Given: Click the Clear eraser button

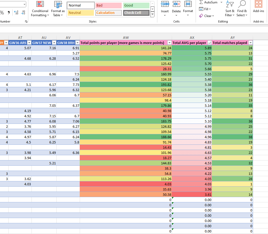Looking at the screenshot, I should pyautogui.click(x=201, y=16).
